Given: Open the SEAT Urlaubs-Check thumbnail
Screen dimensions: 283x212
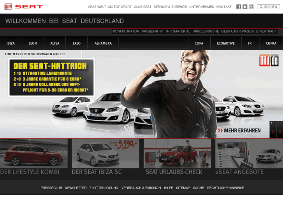Looking at the screenshot, I should coord(177,153).
